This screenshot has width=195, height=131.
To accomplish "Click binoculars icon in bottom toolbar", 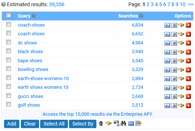I will pyautogui.click(x=108, y=123).
